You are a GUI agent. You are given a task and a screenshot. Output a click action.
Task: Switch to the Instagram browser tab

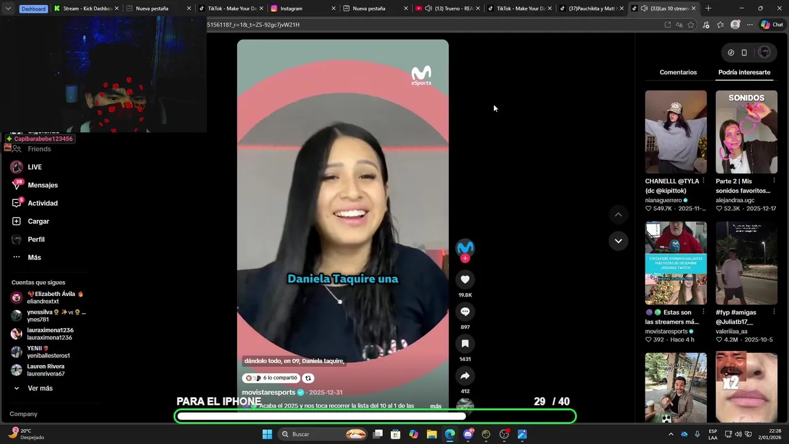pyautogui.click(x=303, y=9)
